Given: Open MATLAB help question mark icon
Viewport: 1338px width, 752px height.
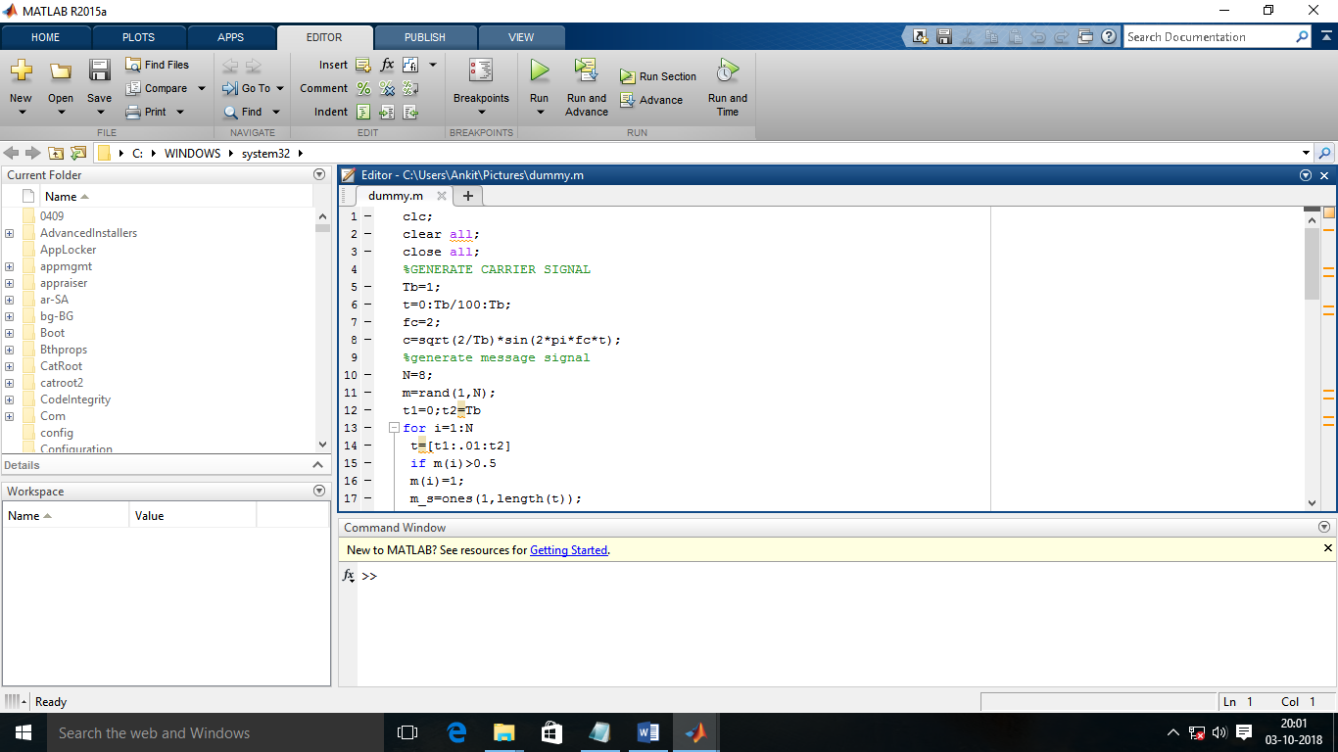Looking at the screenshot, I should click(1109, 37).
